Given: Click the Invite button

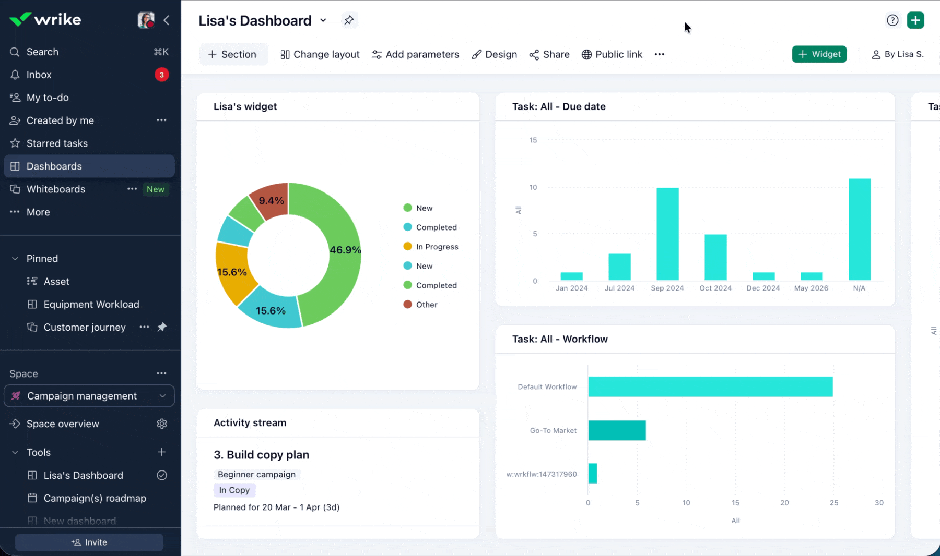Looking at the screenshot, I should coord(89,542).
